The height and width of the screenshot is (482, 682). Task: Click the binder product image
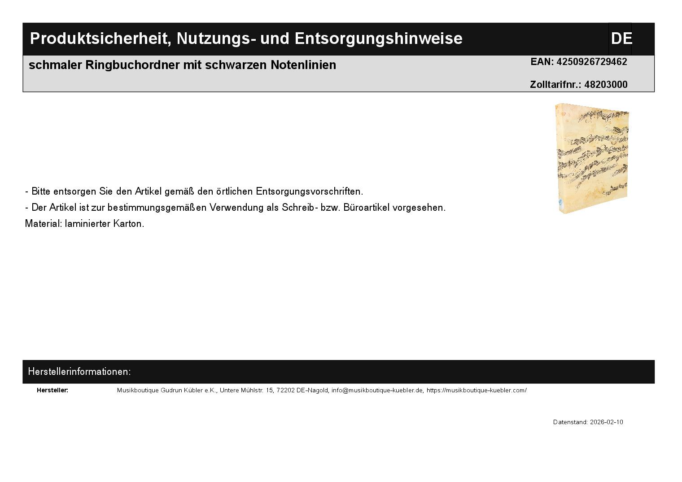click(x=591, y=159)
